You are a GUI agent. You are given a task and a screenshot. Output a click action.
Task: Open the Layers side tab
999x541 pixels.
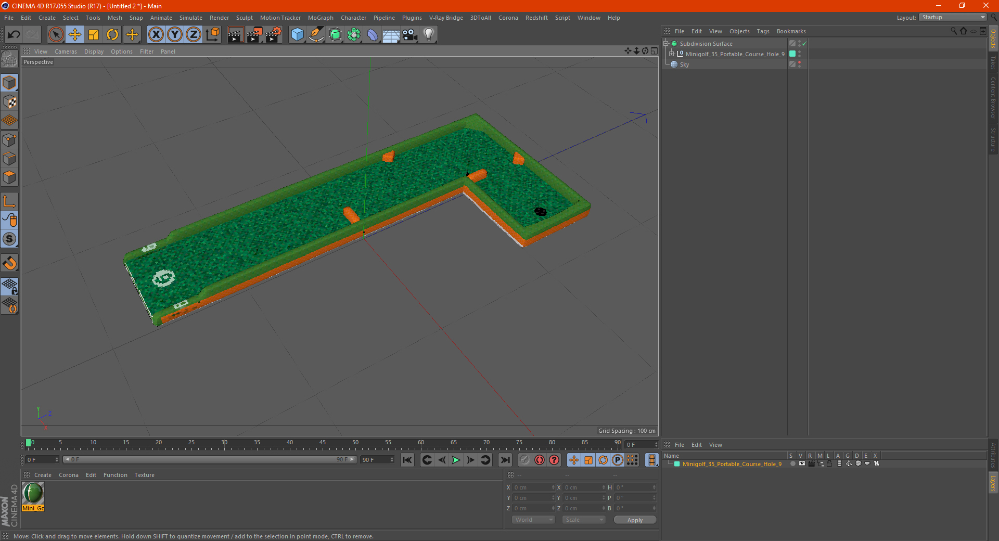[993, 483]
